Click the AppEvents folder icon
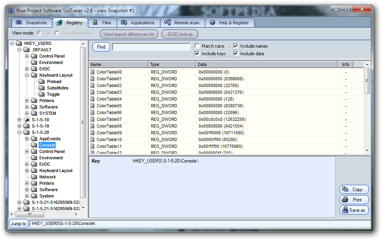 pyautogui.click(x=34, y=139)
